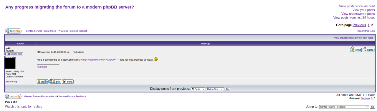The height and width of the screenshot is (111, 377).
Task: Go to Previous page at top
Action: 359,25
